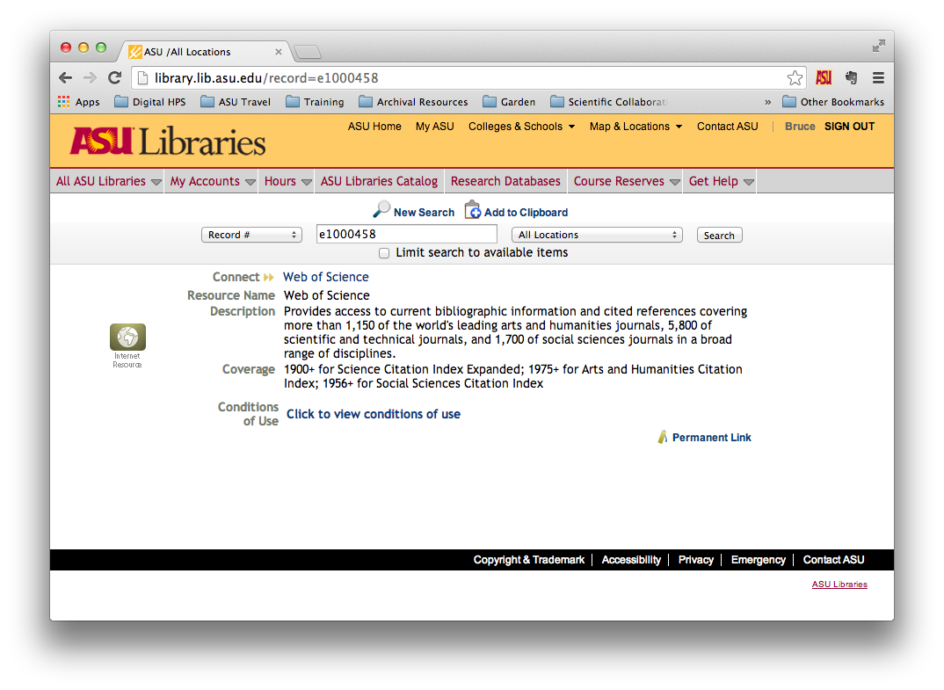Open My ASU in the top navigation
The image size is (944, 690).
tap(435, 127)
